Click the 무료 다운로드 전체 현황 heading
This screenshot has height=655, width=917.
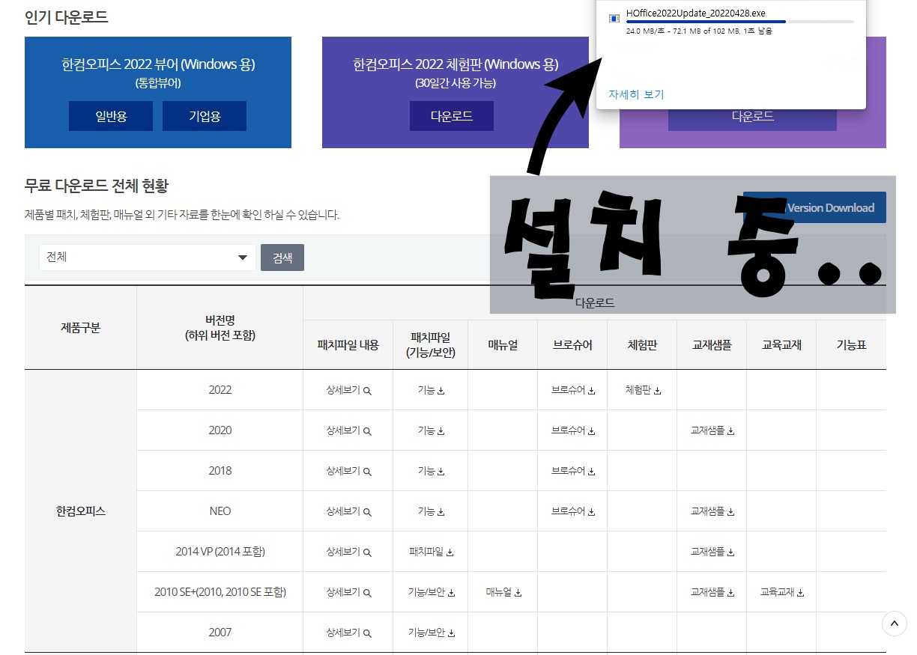click(97, 186)
